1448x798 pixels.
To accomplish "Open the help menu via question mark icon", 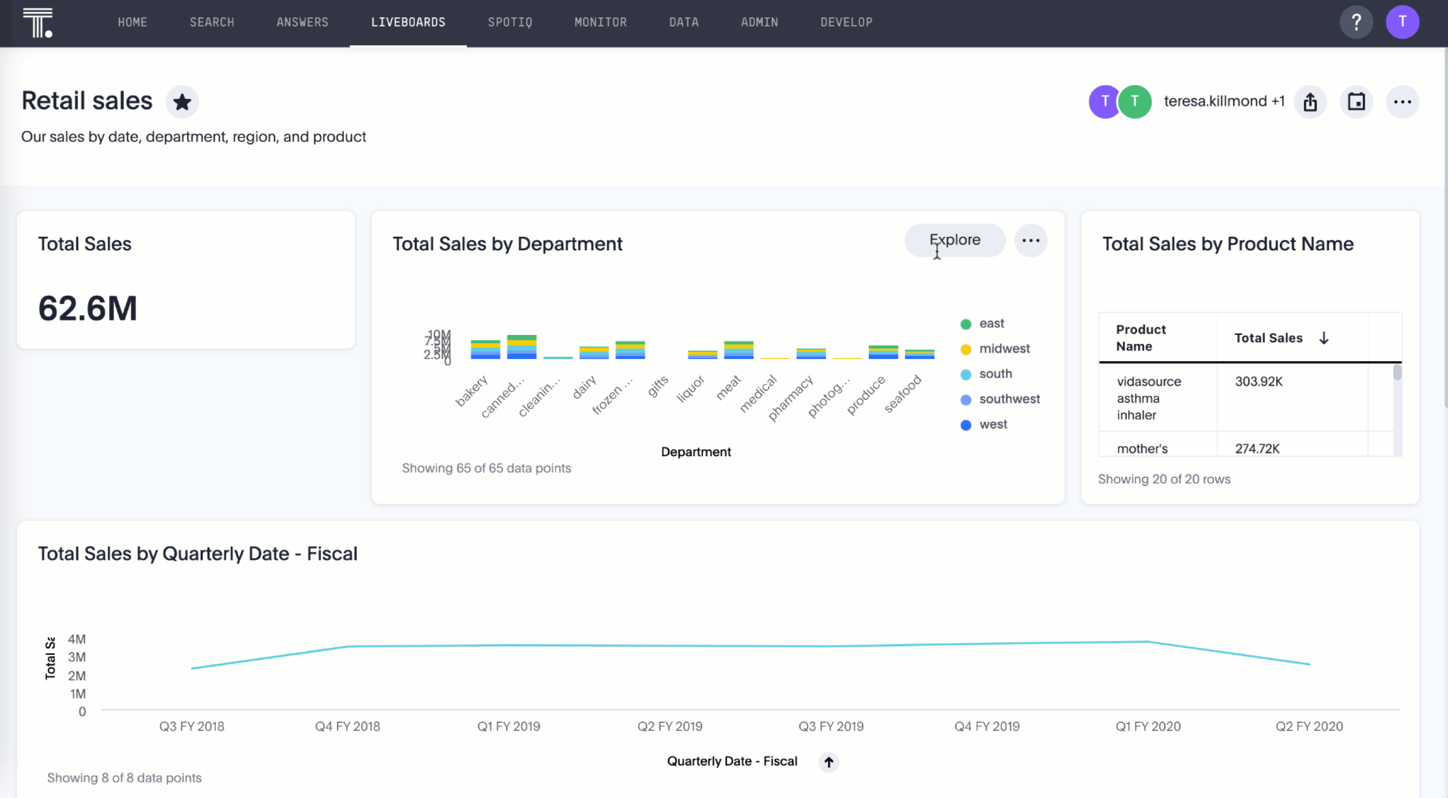I will click(x=1357, y=22).
